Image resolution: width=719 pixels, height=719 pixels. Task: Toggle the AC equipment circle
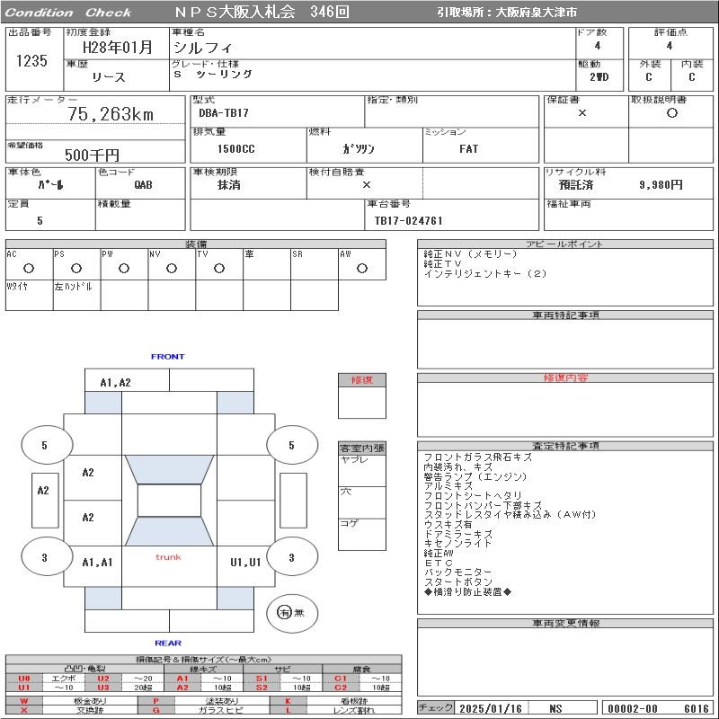pos(29,268)
